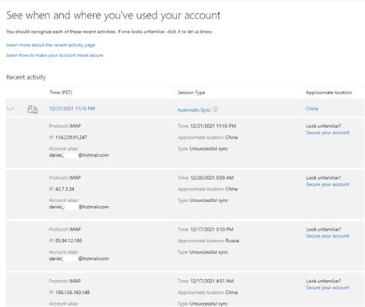This screenshot has width=365, height=307.
Task: Secure your account for IP 42.7.3.34
Action: pyautogui.click(x=327, y=184)
